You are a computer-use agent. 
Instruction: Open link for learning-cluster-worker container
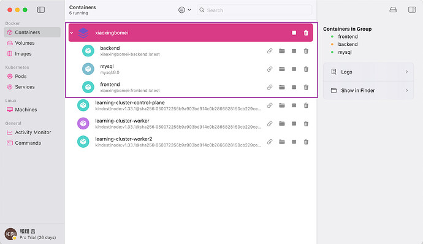(270, 124)
